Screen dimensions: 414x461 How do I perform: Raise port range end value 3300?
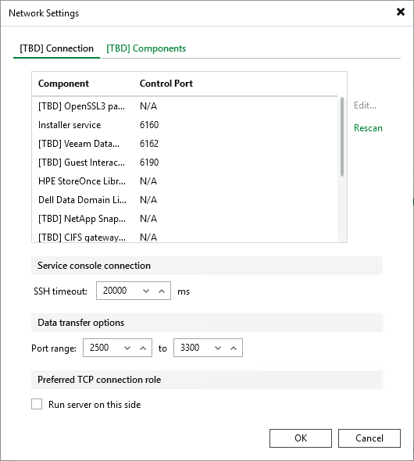point(234,348)
